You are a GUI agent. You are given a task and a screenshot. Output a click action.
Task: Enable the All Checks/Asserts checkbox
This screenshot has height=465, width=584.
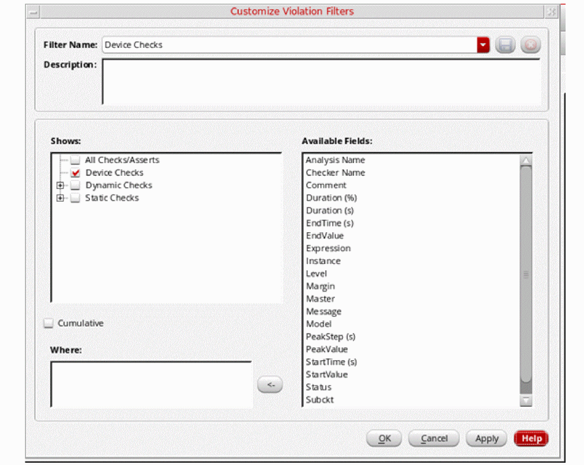click(x=76, y=160)
